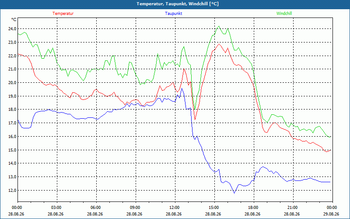Click the '28.08.26' date under 03:00
Image resolution: width=350 pixels, height=219 pixels.
point(56,214)
